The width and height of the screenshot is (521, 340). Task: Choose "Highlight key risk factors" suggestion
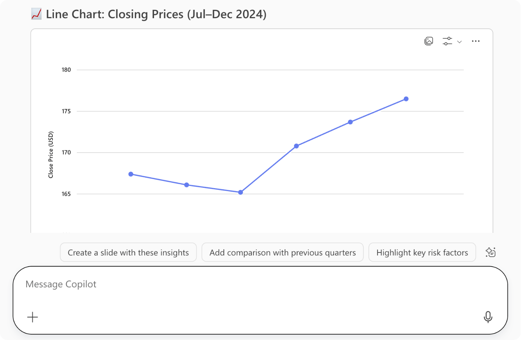coord(422,252)
